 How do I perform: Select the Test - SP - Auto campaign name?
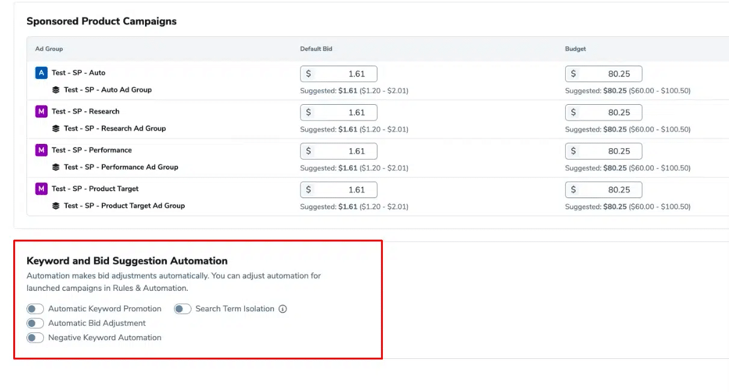click(78, 73)
